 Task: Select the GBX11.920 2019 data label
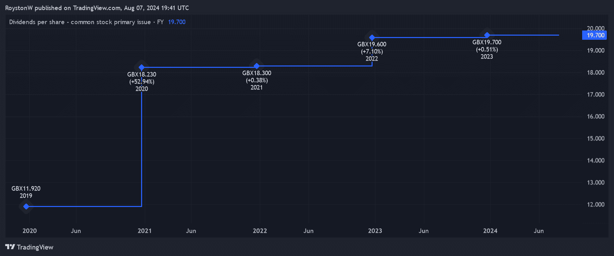(26, 192)
